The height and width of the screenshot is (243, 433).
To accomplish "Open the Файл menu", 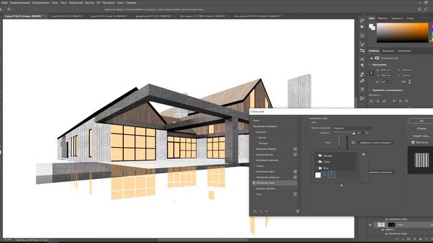I will point(5,3).
